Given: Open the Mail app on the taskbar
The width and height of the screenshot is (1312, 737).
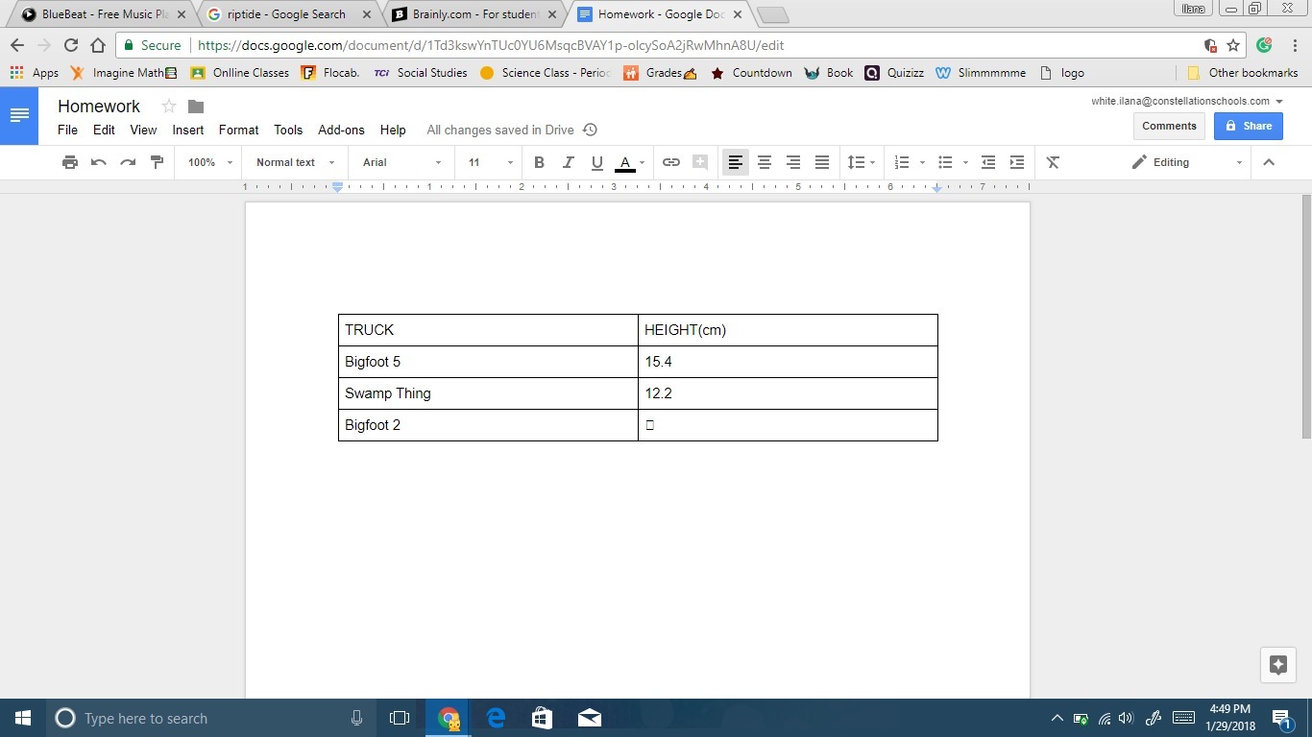Looking at the screenshot, I should 590,718.
